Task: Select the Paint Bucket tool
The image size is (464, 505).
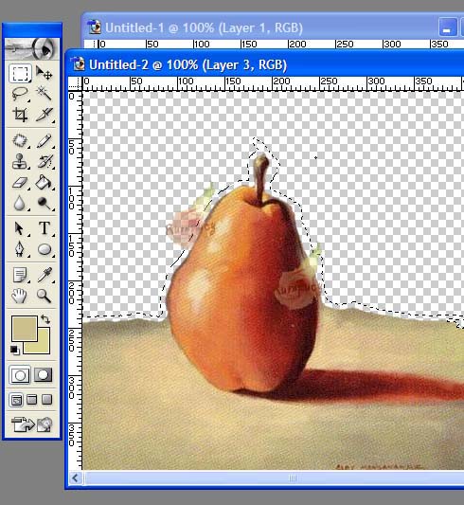Action: [45, 182]
